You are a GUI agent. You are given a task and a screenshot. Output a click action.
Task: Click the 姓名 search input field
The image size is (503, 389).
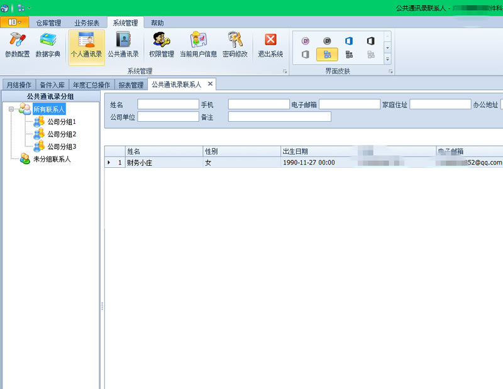tap(168, 104)
